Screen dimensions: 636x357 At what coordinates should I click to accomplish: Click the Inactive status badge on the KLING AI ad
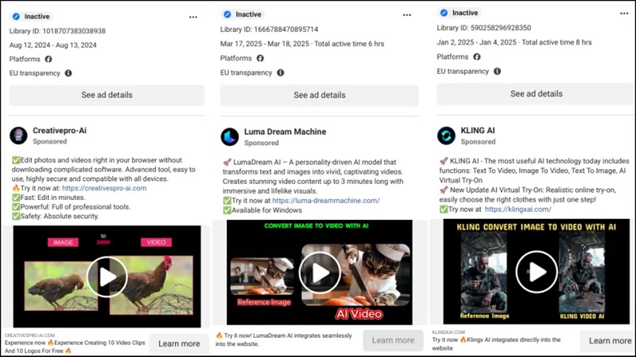(x=460, y=13)
